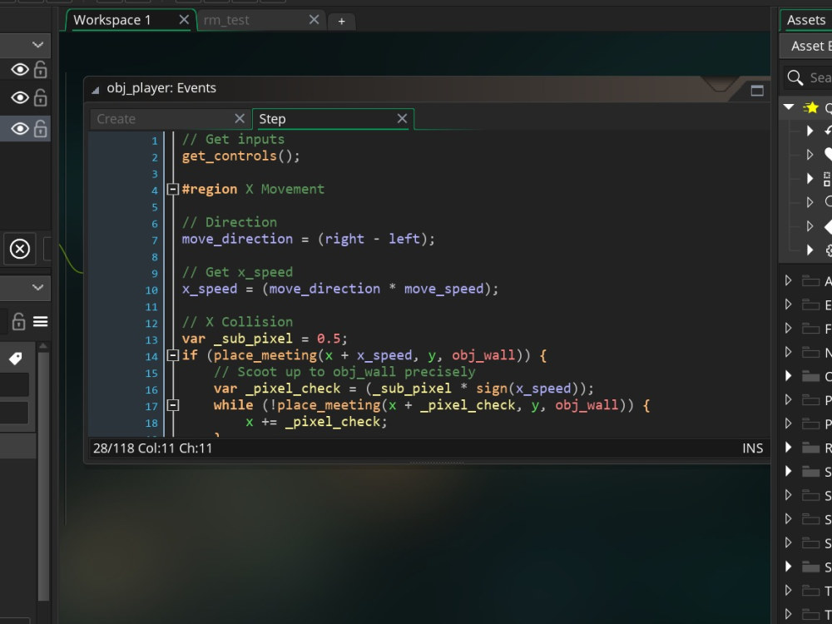Collapse obj_player Events window via corner triangle

click(x=95, y=90)
